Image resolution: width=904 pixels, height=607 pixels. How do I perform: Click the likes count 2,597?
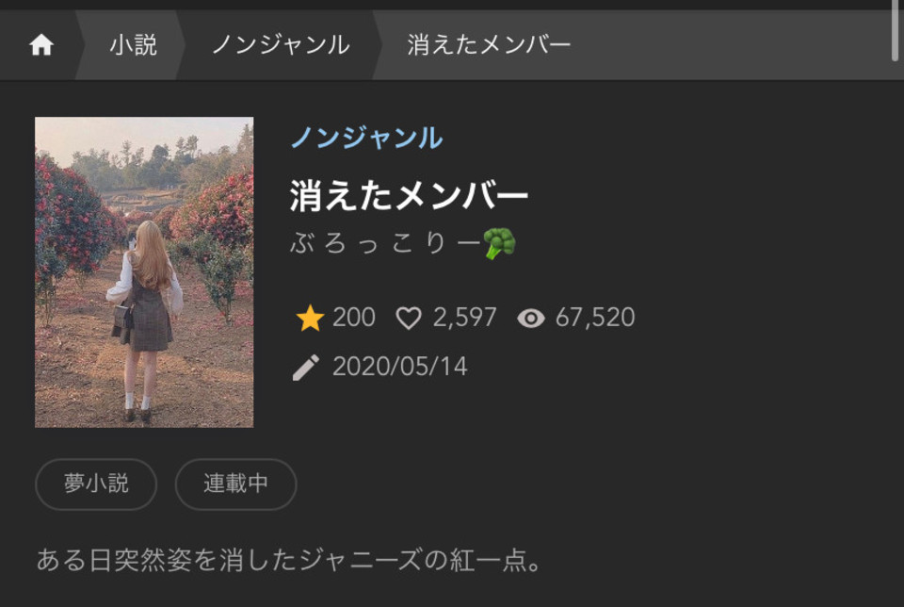coord(464,318)
